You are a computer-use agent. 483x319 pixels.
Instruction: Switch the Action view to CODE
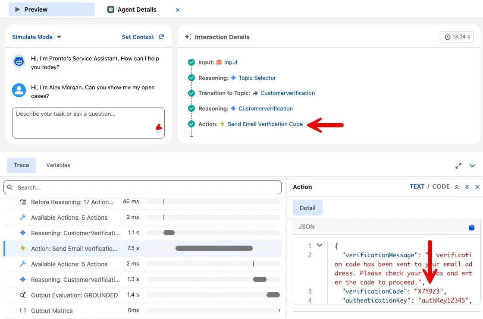441,186
